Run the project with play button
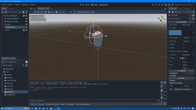Viewport: 196px width, 110px height. (x=153, y=5)
